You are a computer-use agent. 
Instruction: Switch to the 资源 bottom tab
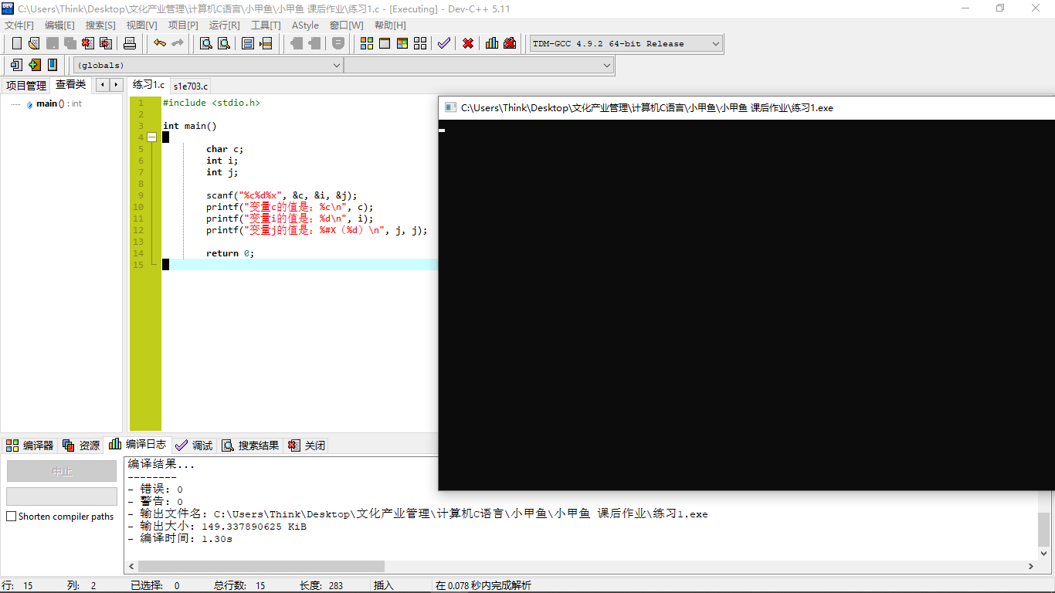[x=81, y=446]
